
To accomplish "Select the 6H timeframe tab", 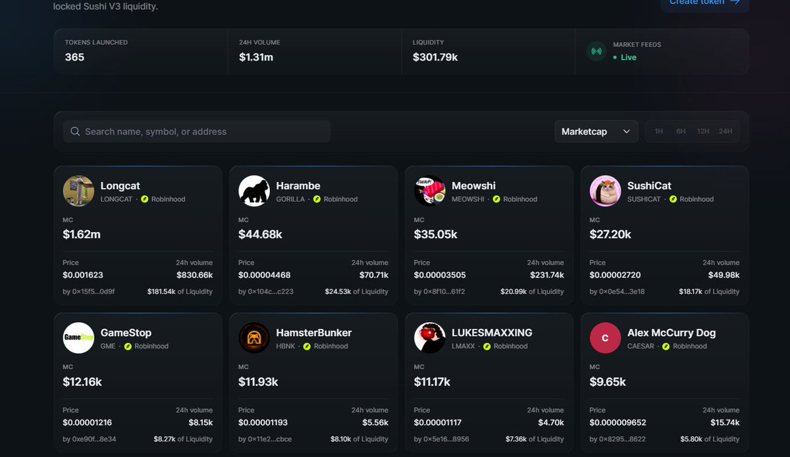I will click(681, 132).
